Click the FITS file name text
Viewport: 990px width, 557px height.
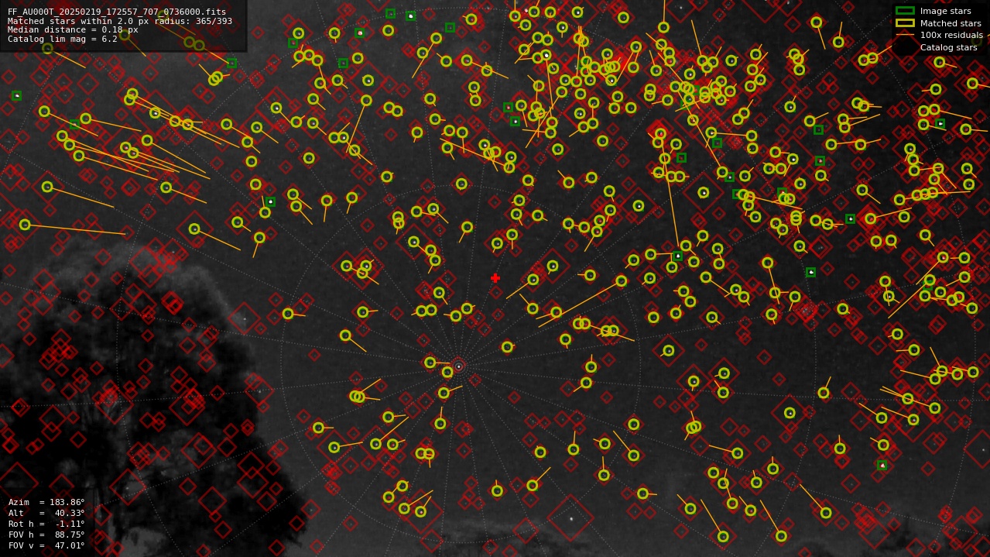pyautogui.click(x=117, y=12)
